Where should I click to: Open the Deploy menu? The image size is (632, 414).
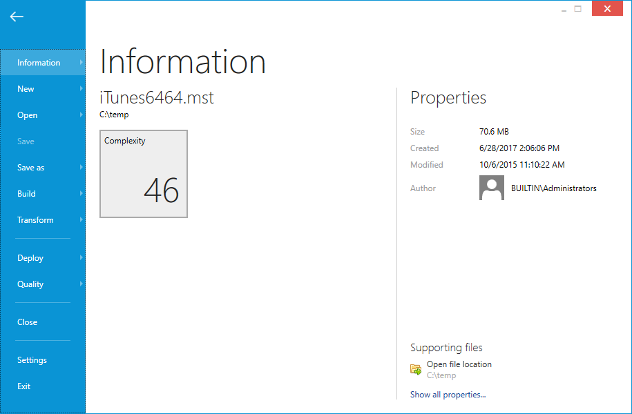point(30,258)
